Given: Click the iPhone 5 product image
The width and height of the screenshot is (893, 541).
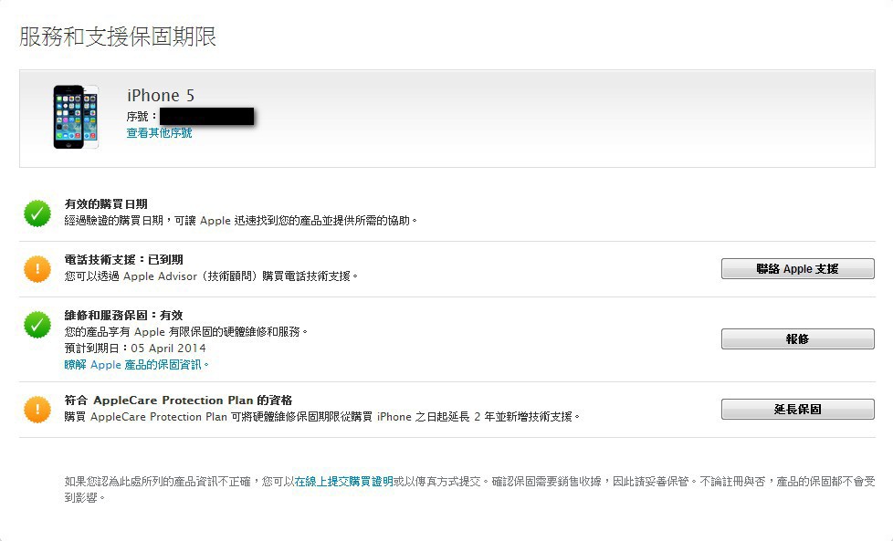Looking at the screenshot, I should tap(76, 117).
